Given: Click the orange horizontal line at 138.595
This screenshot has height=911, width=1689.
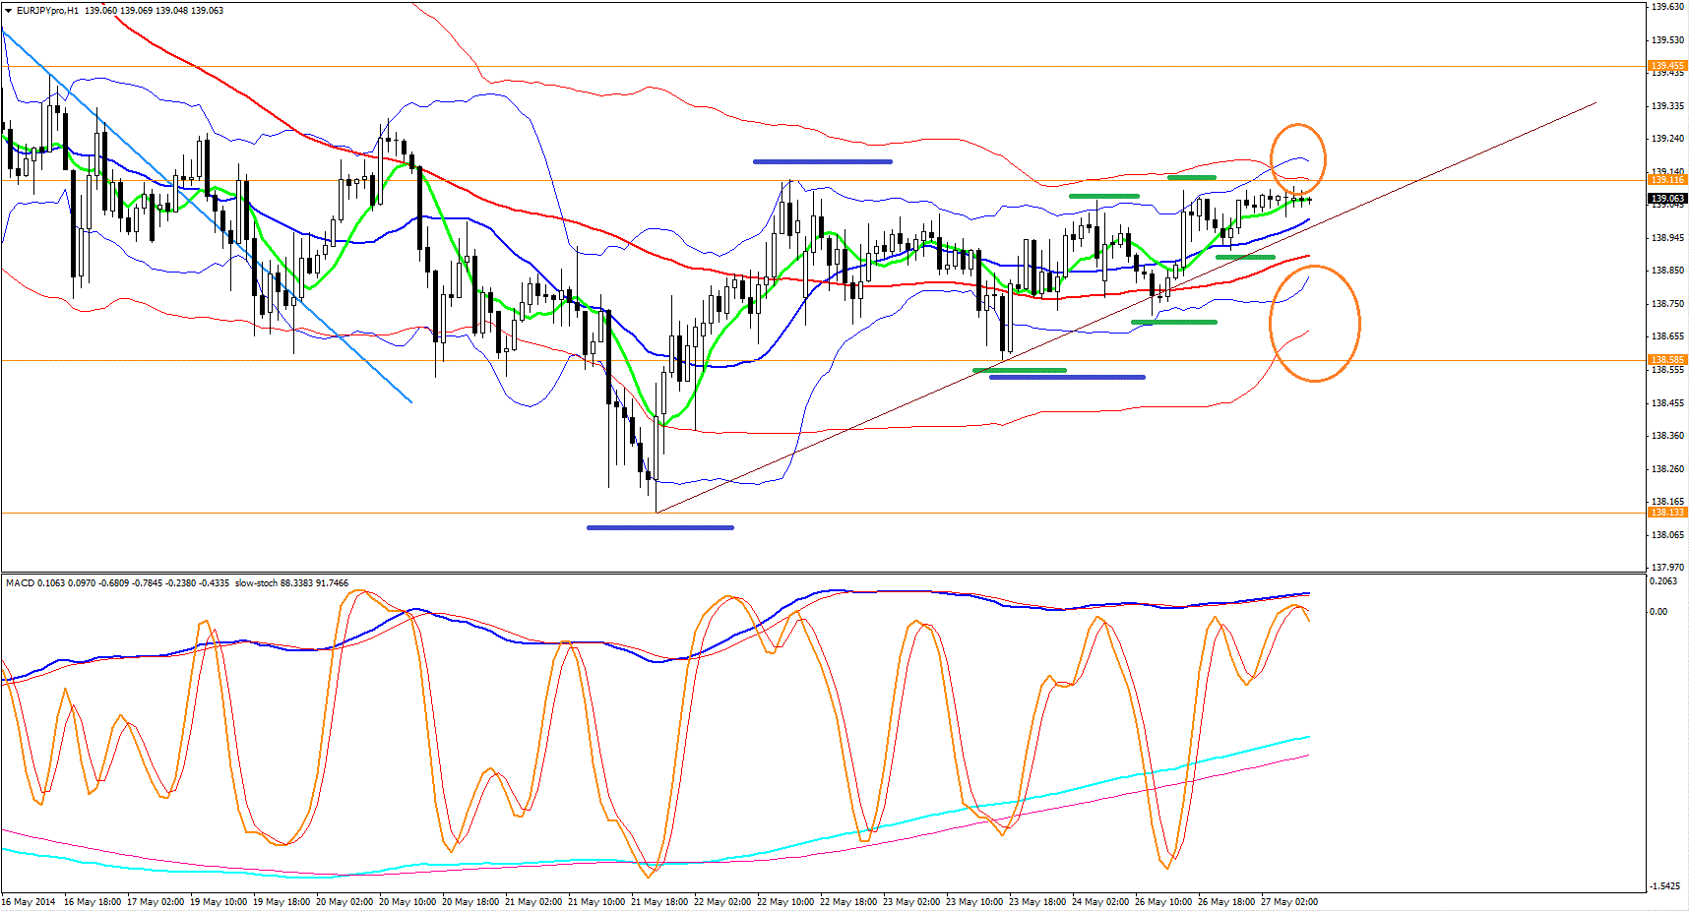Looking at the screenshot, I should 295,361.
